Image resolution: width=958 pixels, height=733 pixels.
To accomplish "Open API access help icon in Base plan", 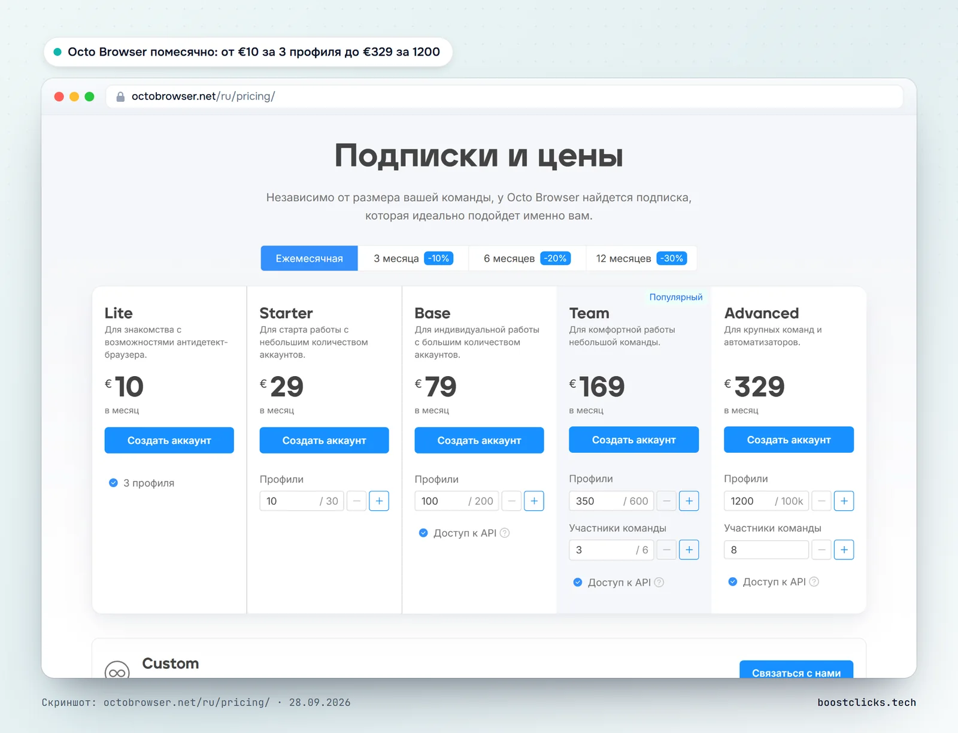I will (505, 533).
